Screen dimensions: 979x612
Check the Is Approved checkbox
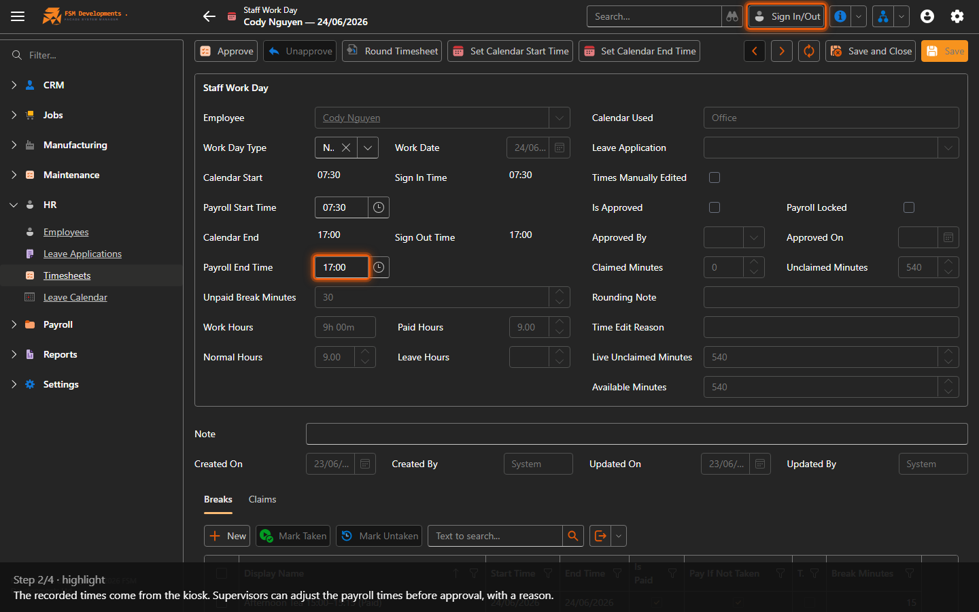[715, 207]
